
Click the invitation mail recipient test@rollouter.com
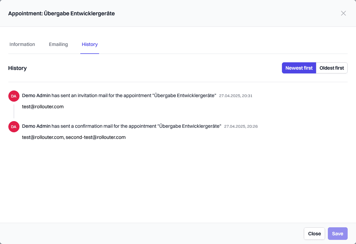tap(43, 107)
